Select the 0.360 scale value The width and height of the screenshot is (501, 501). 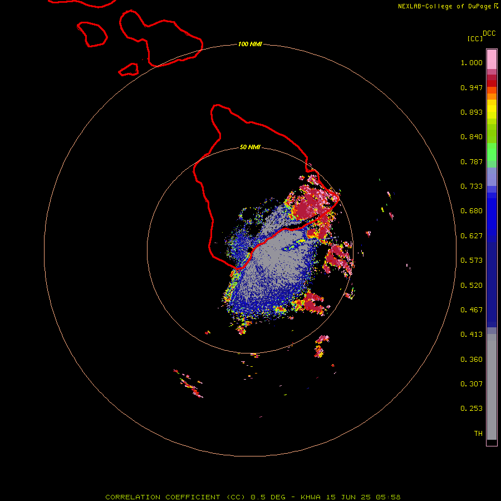pyautogui.click(x=471, y=360)
